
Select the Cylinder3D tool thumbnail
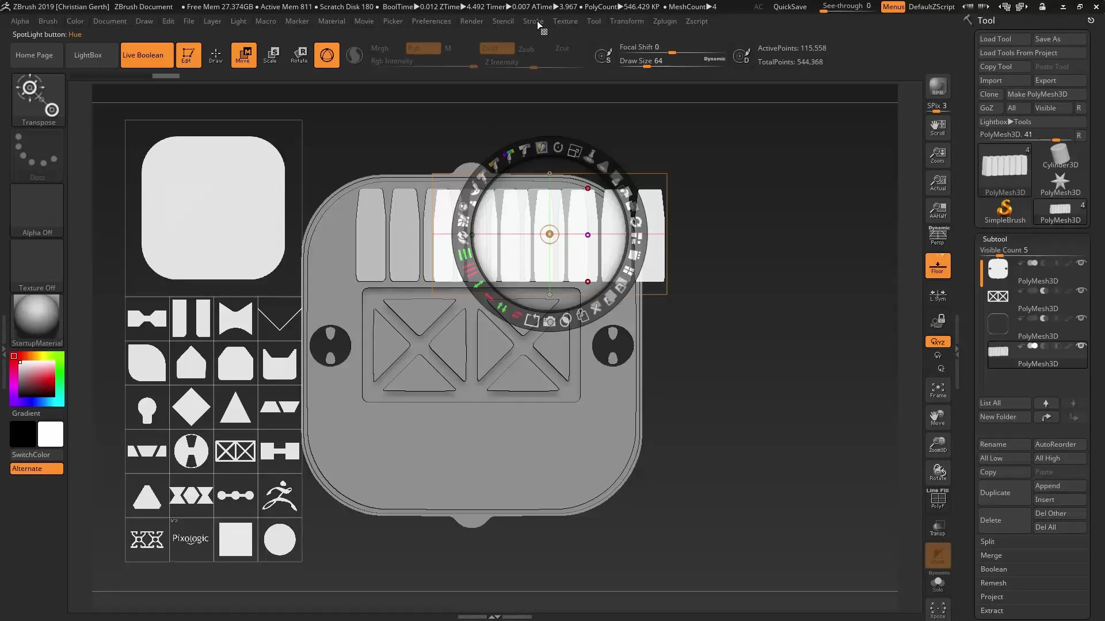1060,156
